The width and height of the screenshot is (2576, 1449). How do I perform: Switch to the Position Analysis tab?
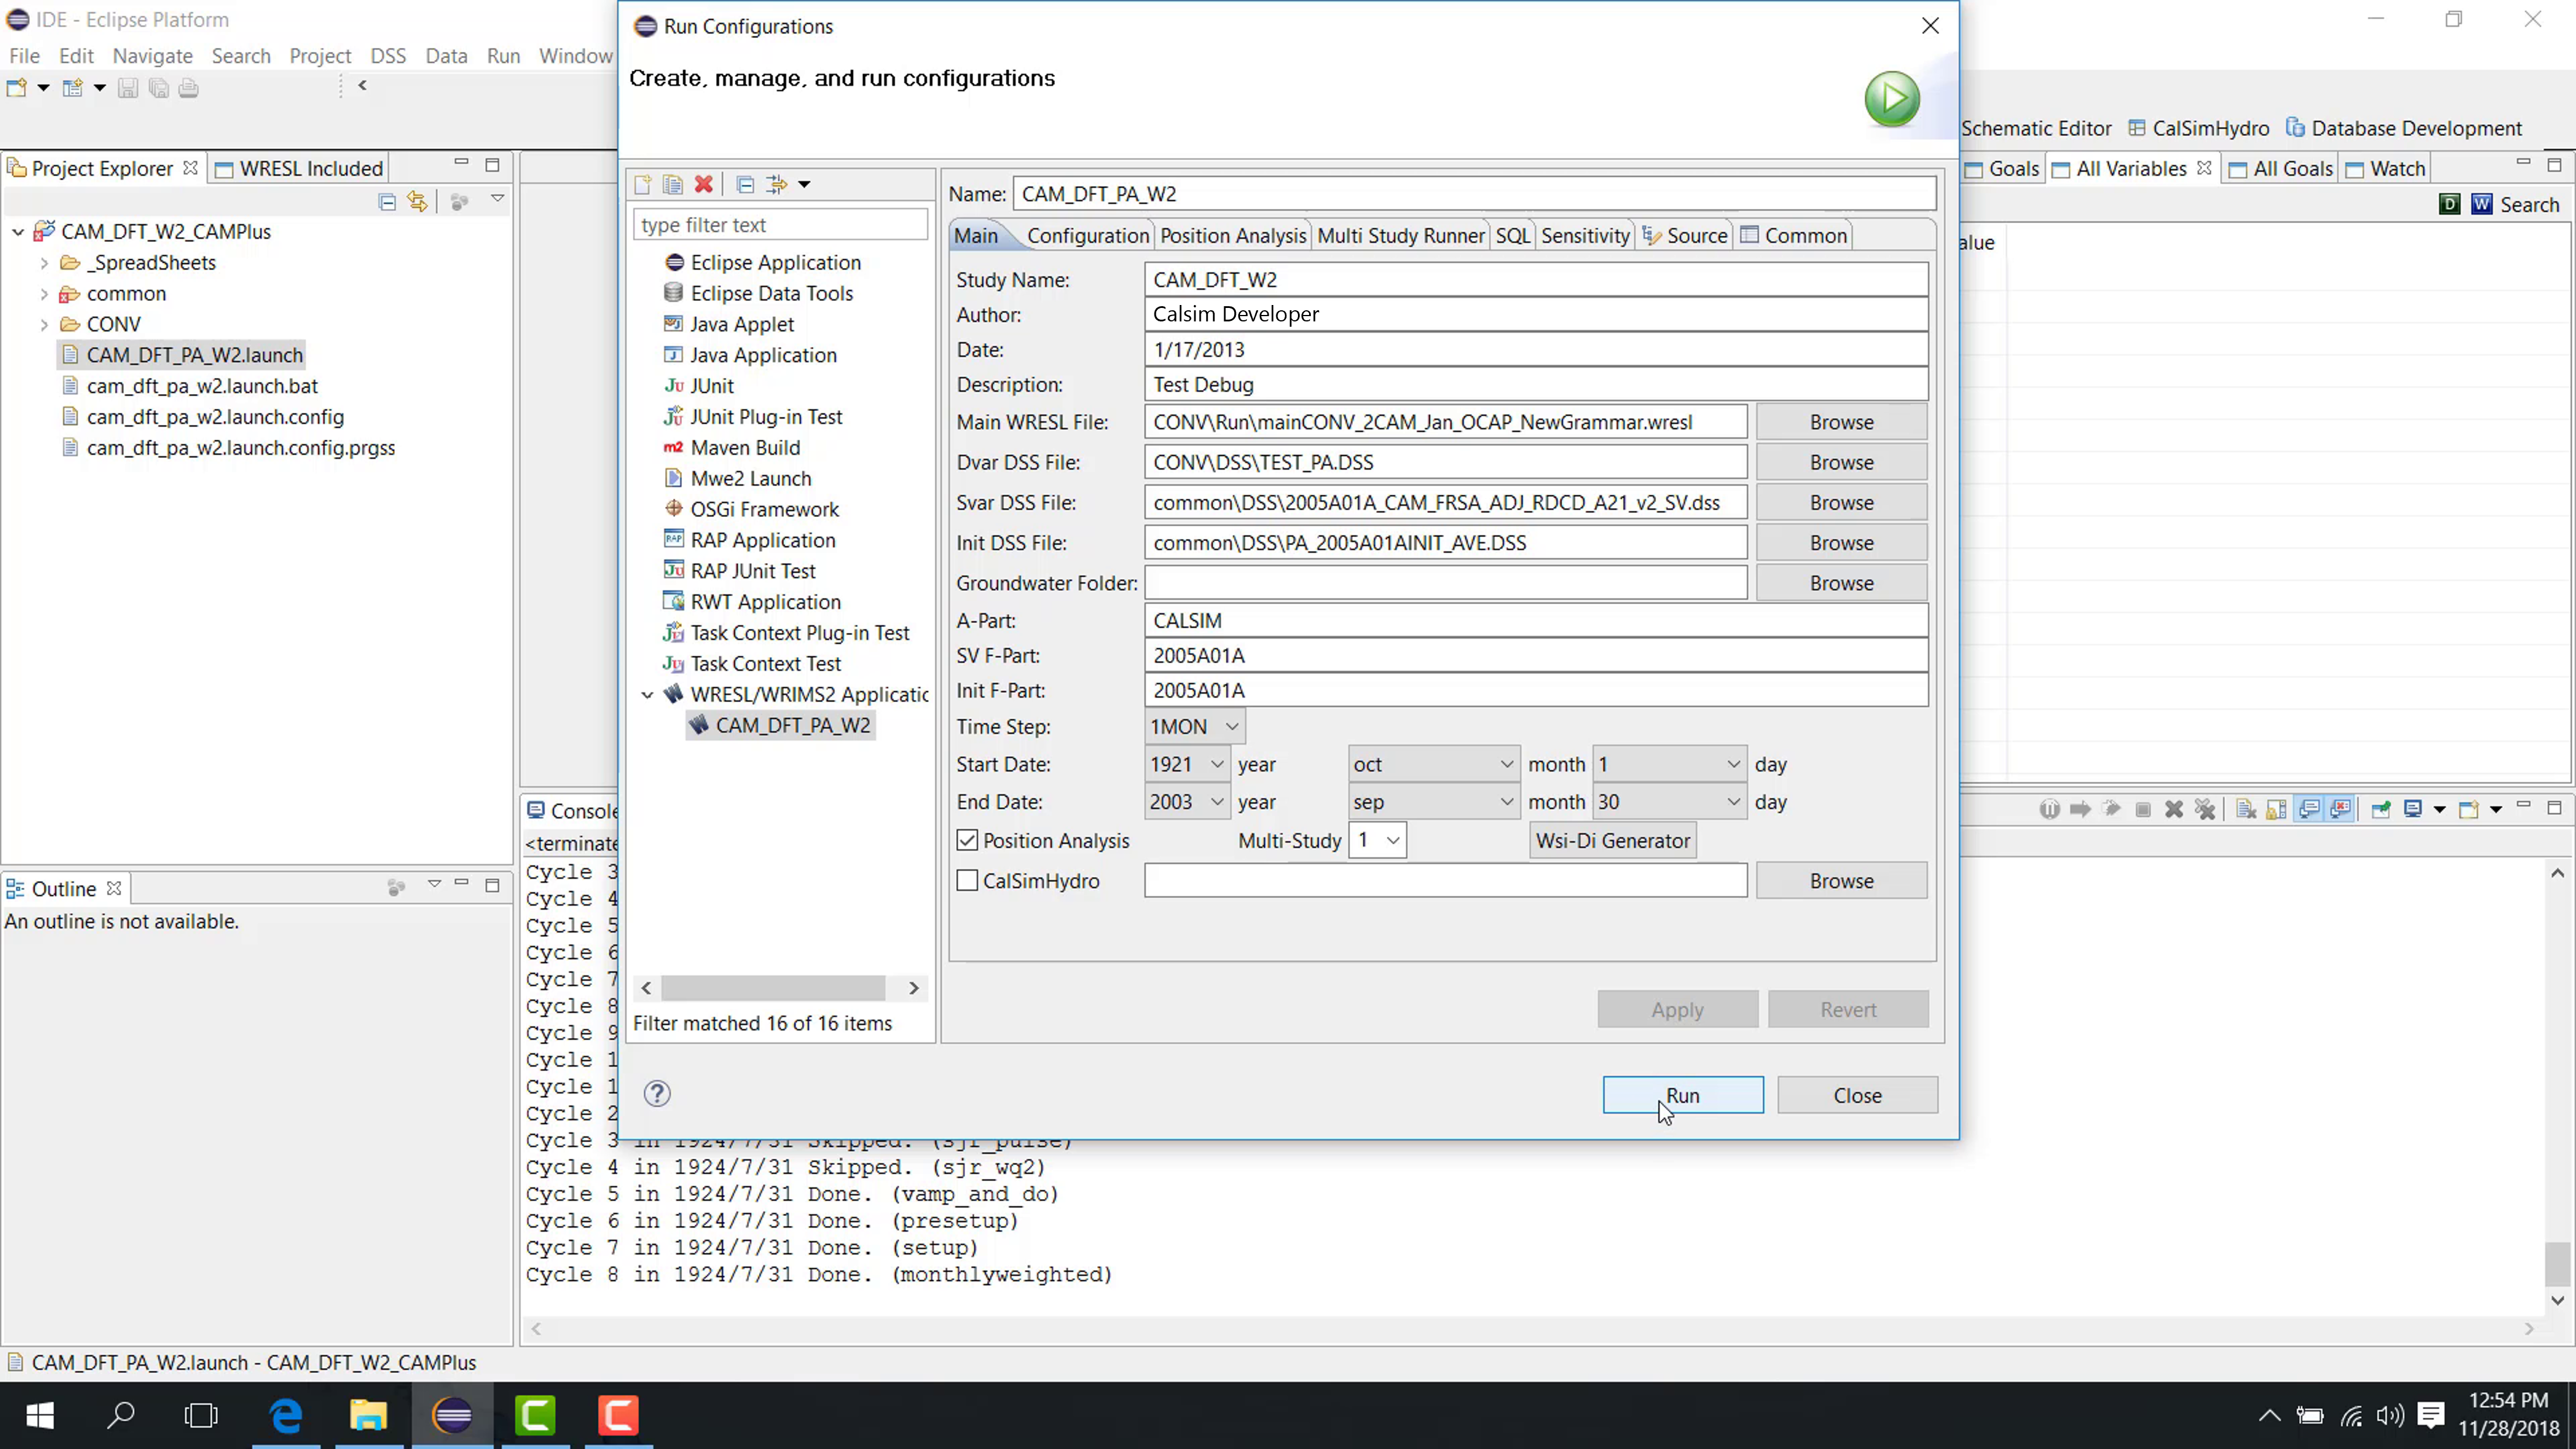pos(1232,235)
